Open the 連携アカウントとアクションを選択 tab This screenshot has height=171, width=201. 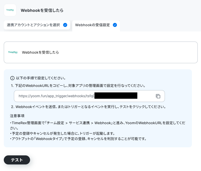click(37, 25)
